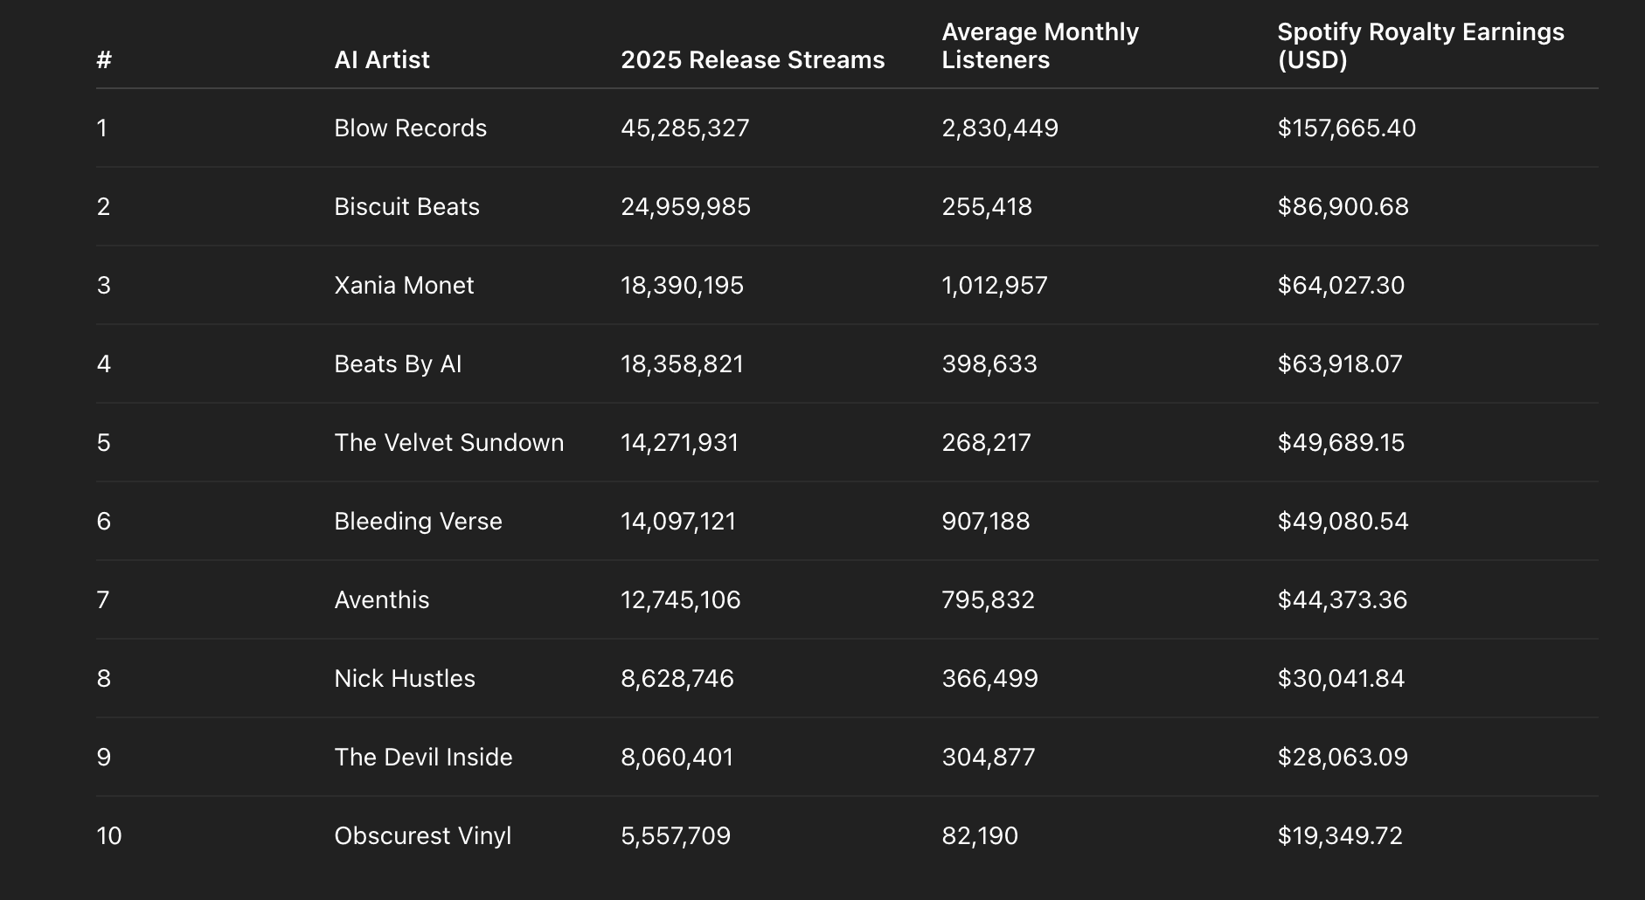The image size is (1645, 900).
Task: Click the Xania Monet artist name
Action: point(404,285)
